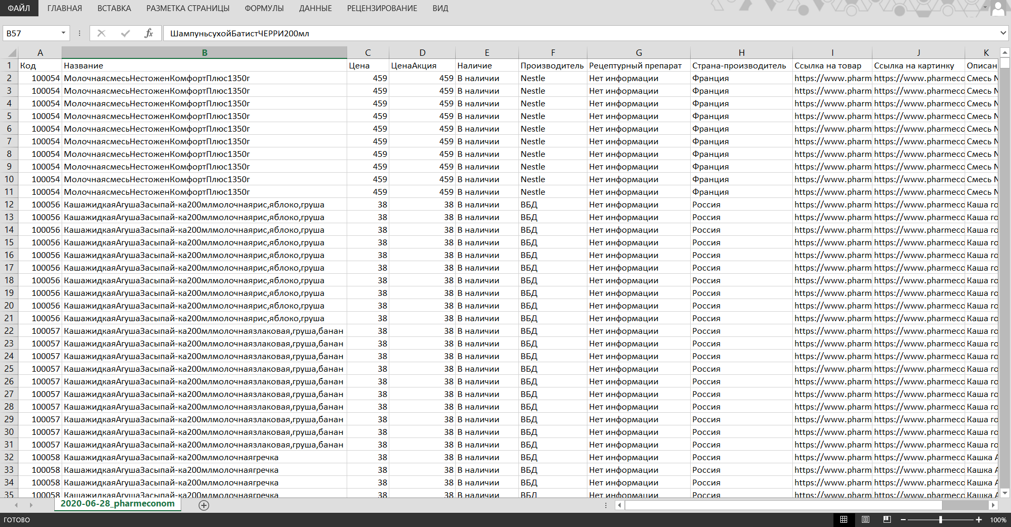Switch to Page Layout view icon

coord(865,520)
